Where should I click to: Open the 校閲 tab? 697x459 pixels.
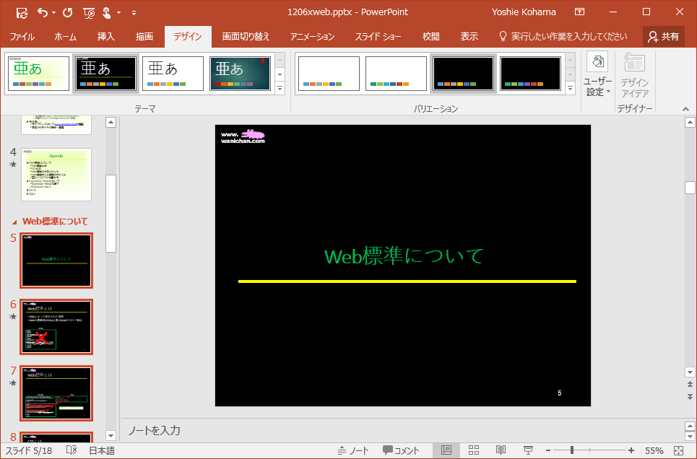pyautogui.click(x=430, y=36)
